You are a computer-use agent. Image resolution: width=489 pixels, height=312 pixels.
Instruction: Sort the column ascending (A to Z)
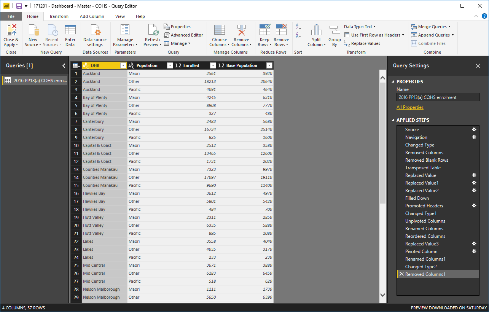pyautogui.click(x=298, y=27)
